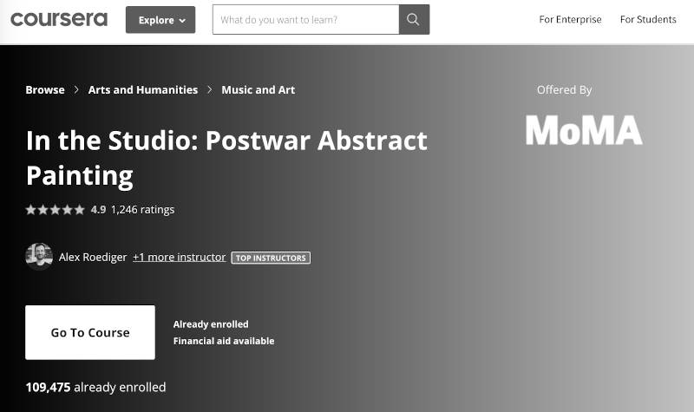Click 'Financial aid available' link
Viewport: 694px width, 412px height.
[224, 341]
